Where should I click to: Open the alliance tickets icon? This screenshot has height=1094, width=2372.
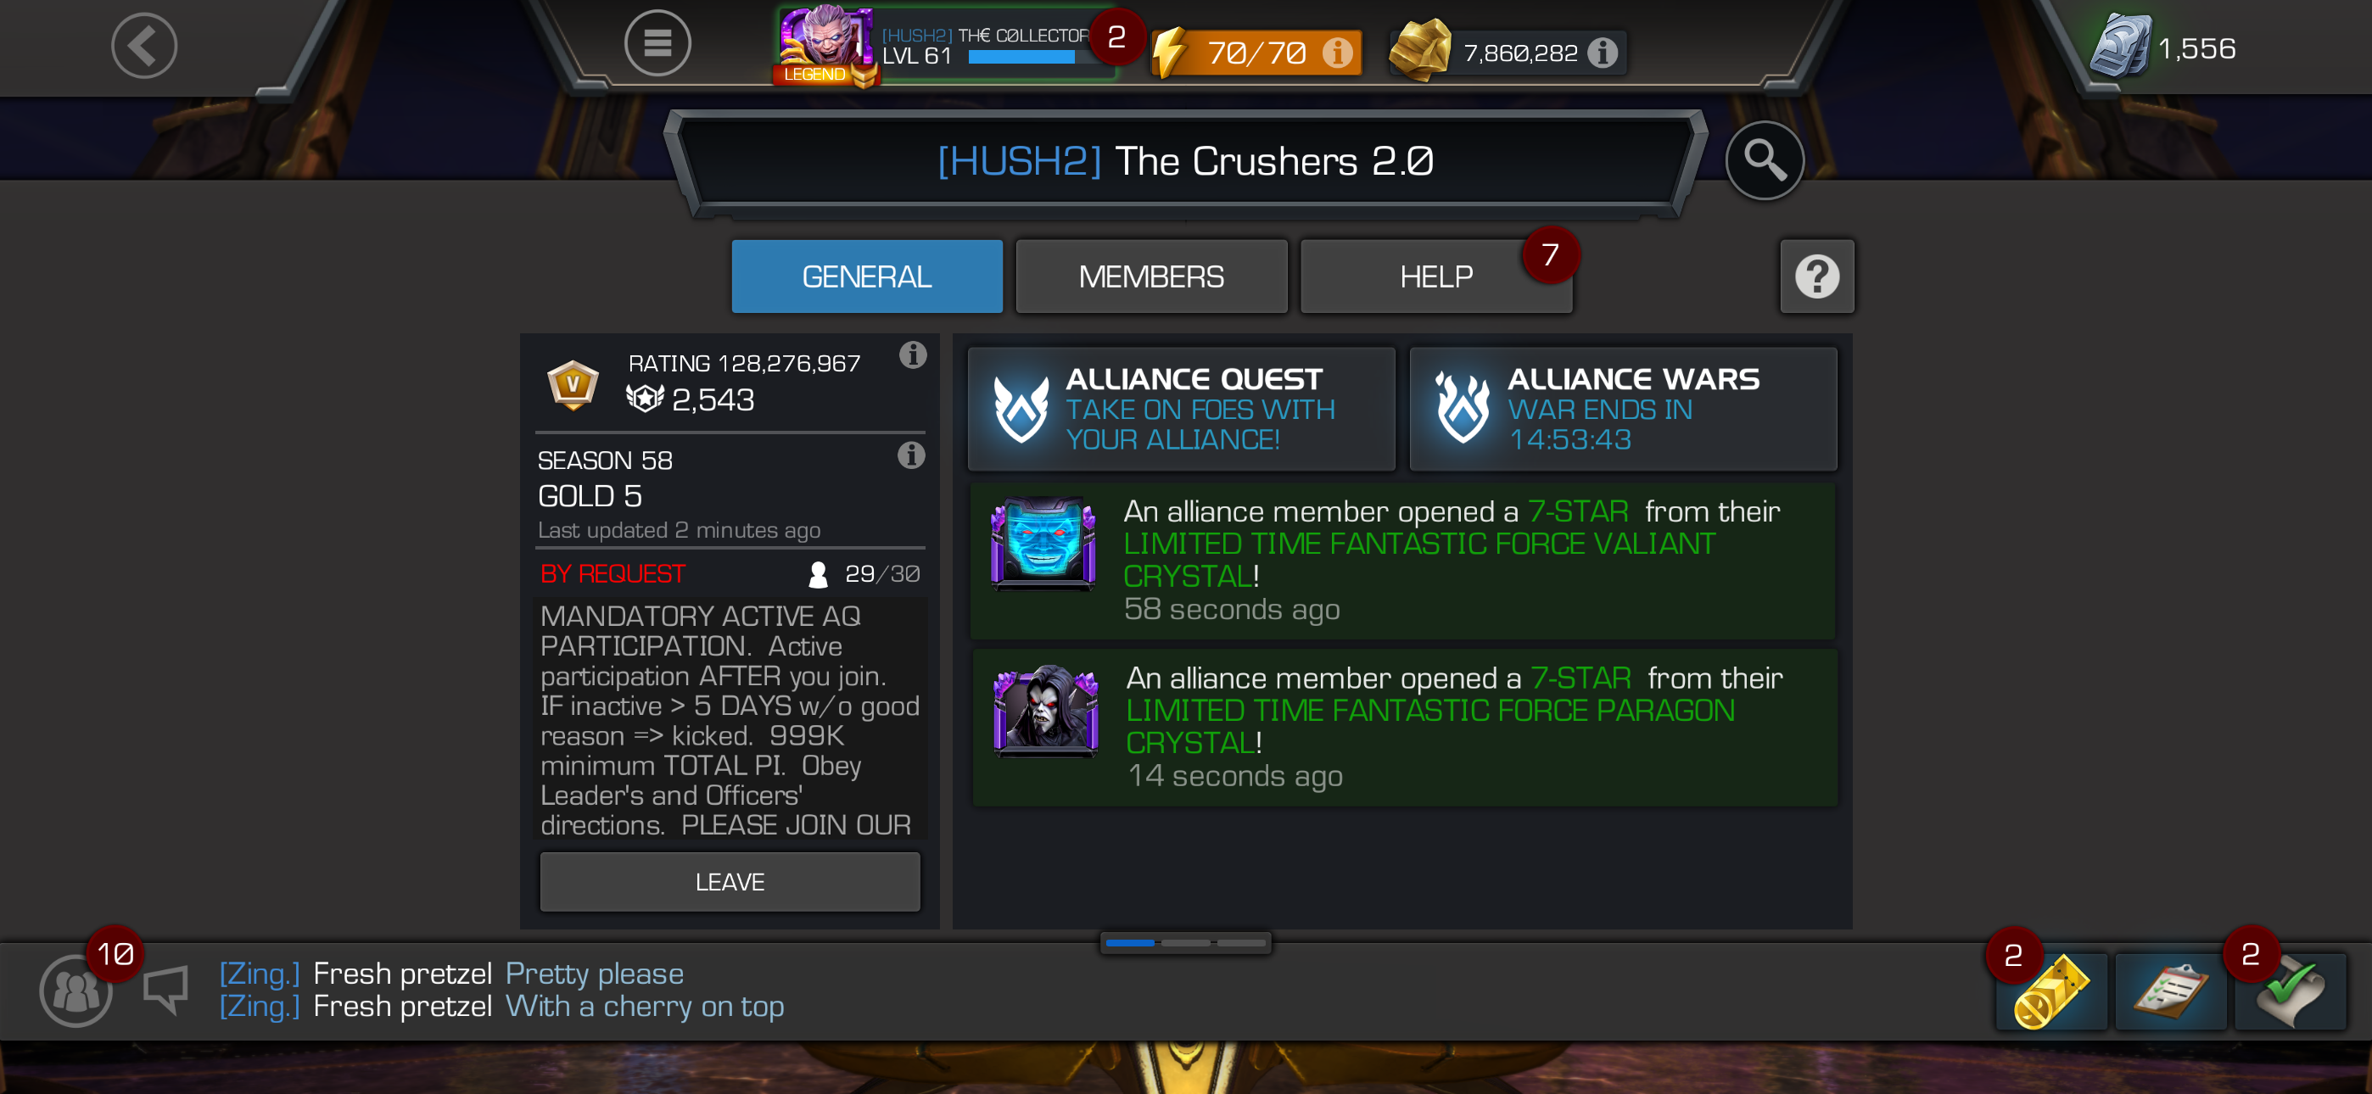coord(2050,991)
